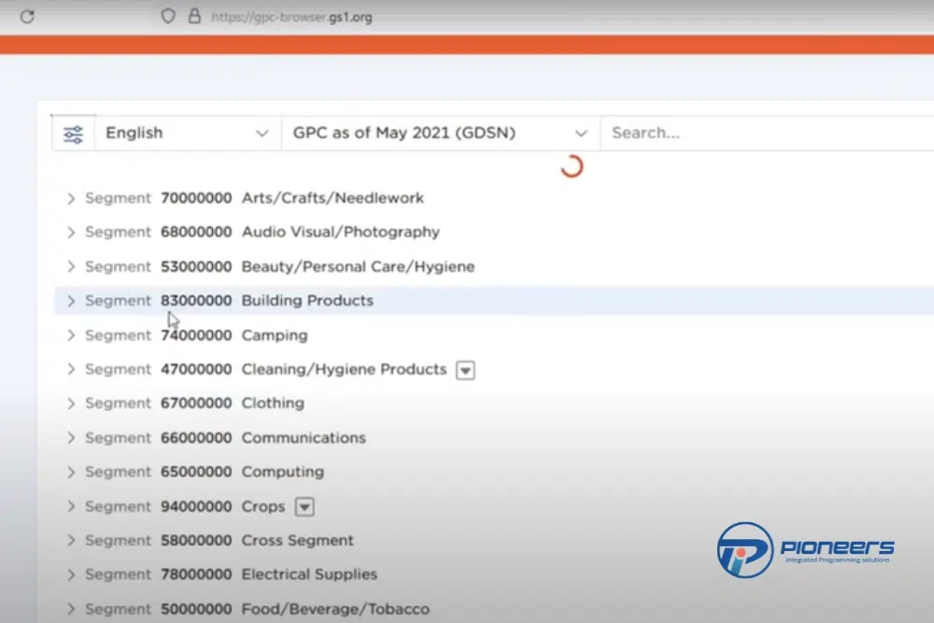Image resolution: width=934 pixels, height=623 pixels.
Task: Open the GPC as of May 2021 version dropdown
Action: (x=440, y=133)
